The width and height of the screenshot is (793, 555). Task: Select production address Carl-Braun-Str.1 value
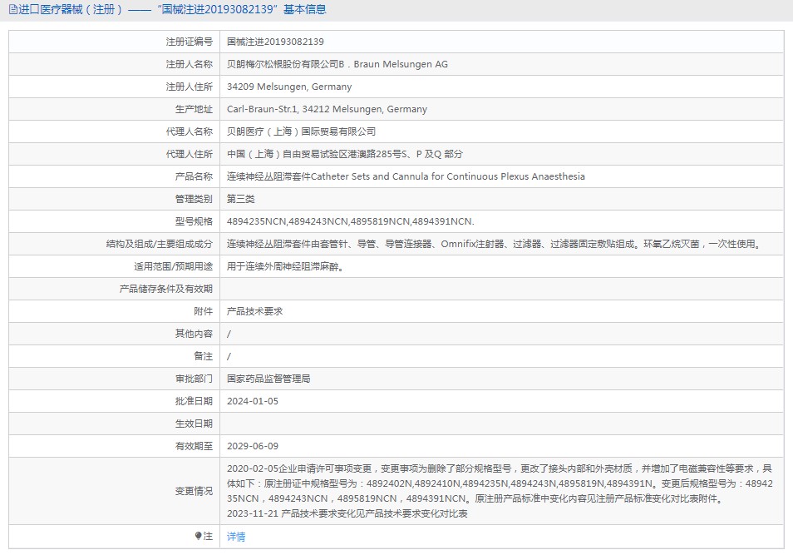327,109
